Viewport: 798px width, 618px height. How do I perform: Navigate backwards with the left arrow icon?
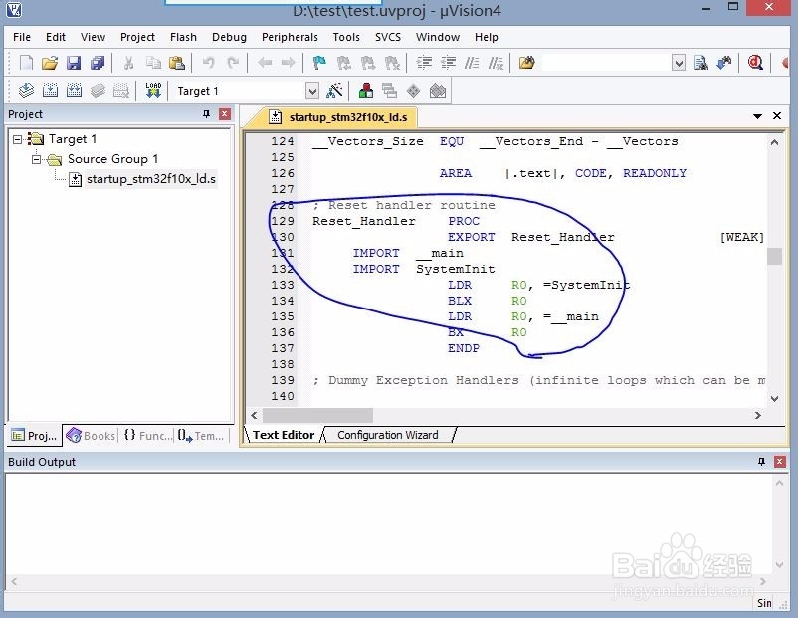(x=265, y=63)
